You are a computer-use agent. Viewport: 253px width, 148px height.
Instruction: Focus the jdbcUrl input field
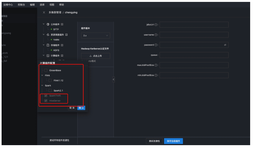194,25
